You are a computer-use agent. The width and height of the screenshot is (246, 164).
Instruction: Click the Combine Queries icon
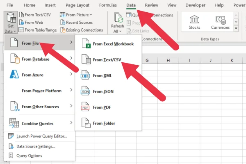tap(14, 123)
